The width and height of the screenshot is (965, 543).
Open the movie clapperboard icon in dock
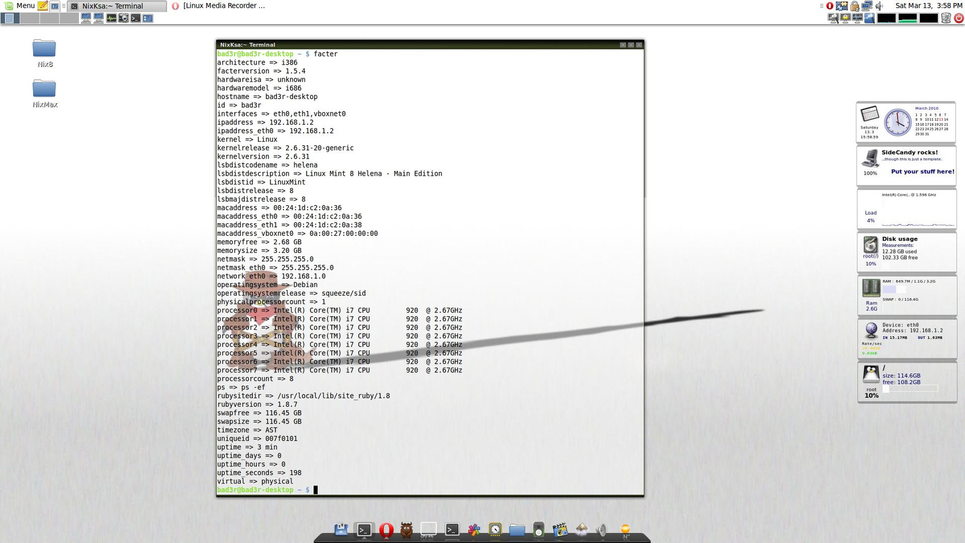click(560, 530)
